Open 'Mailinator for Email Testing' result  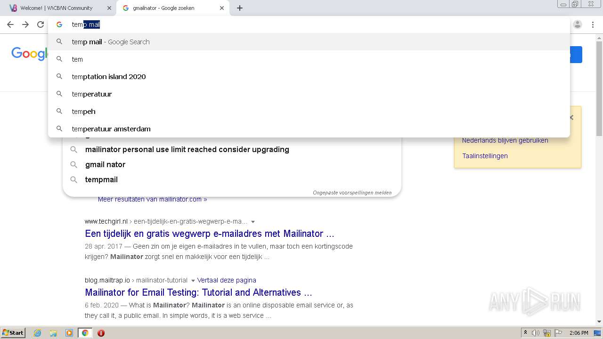[198, 292]
